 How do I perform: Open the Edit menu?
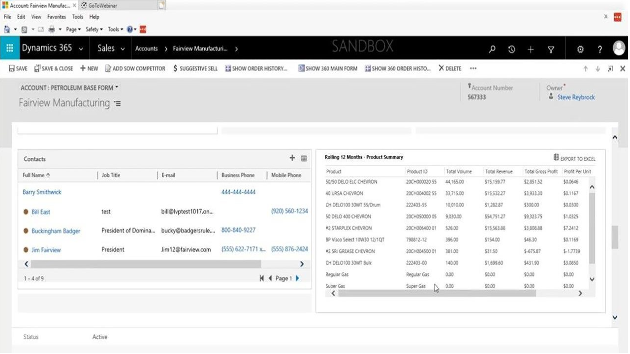(21, 17)
